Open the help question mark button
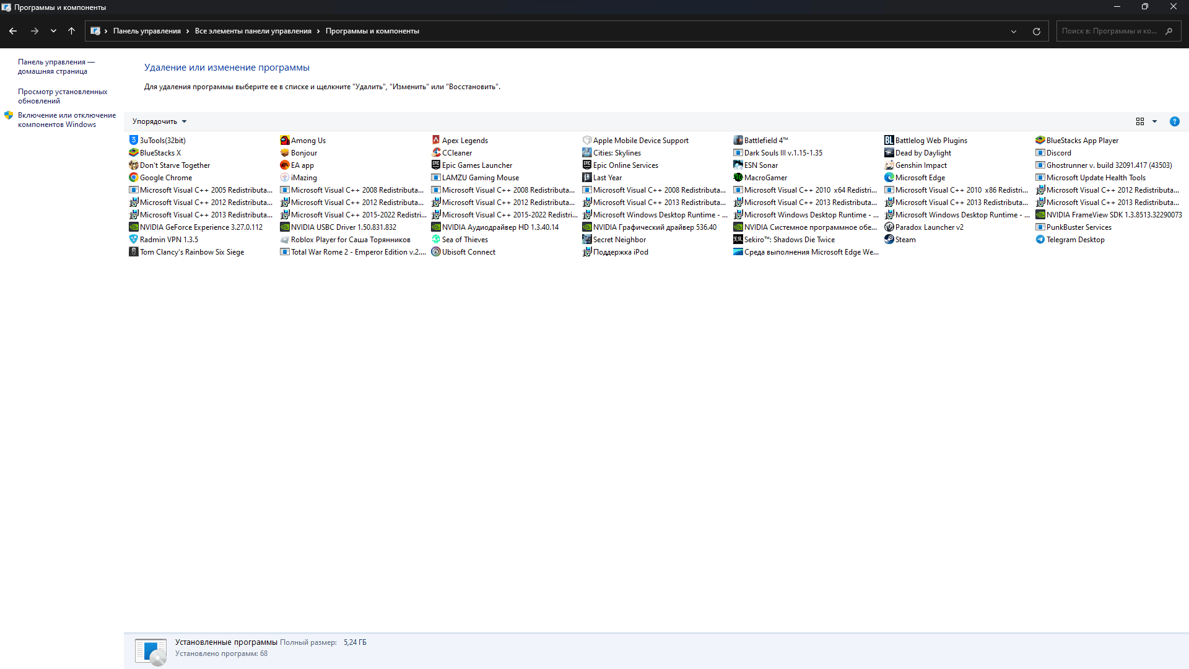This screenshot has height=669, width=1189. point(1174,121)
